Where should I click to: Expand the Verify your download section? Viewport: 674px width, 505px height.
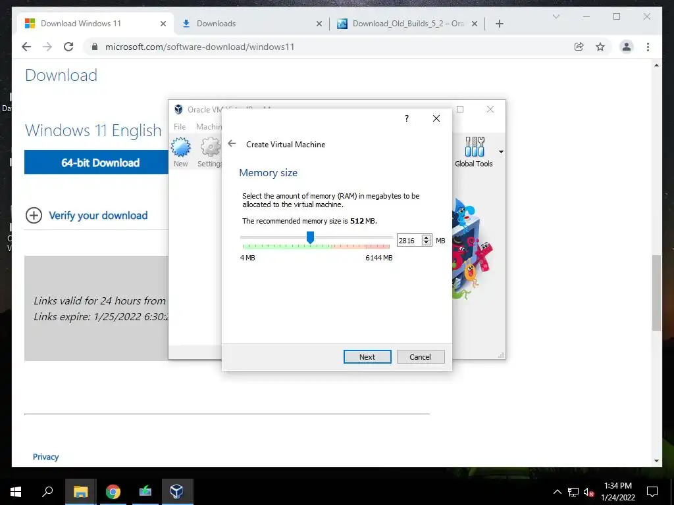87,215
